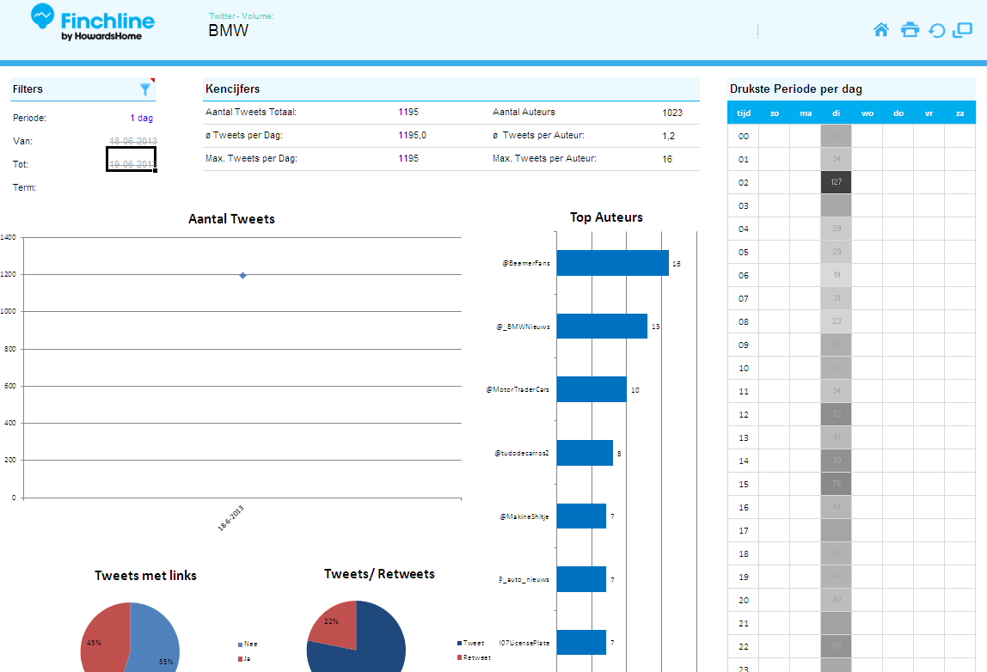Click the Retweet legend color swatch
Viewport: 987px width, 672px height.
click(x=459, y=657)
